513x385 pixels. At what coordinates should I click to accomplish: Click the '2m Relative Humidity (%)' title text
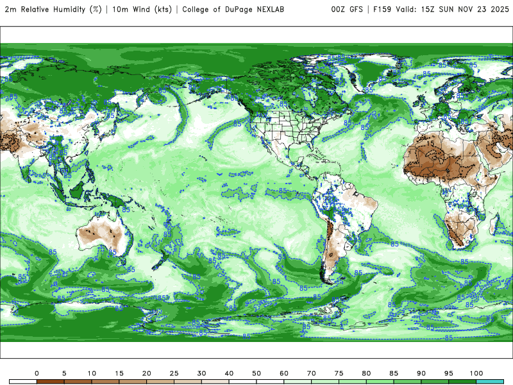pyautogui.click(x=53, y=10)
